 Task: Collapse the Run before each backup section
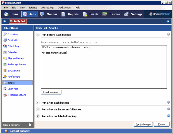pos(38,35)
